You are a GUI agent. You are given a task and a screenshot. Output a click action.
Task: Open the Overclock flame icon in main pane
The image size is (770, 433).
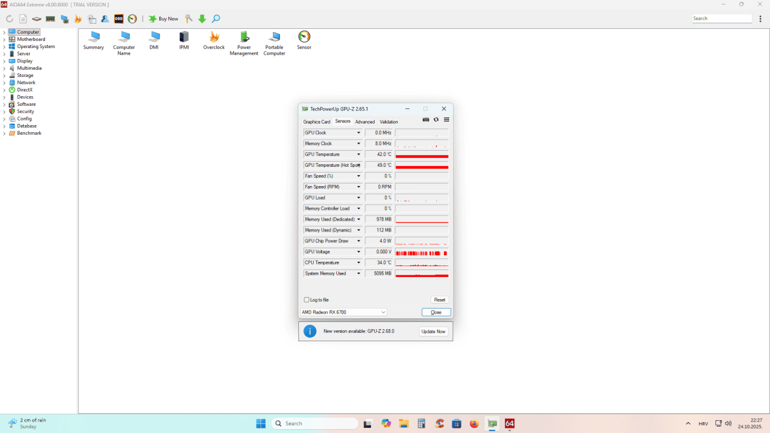[214, 38]
